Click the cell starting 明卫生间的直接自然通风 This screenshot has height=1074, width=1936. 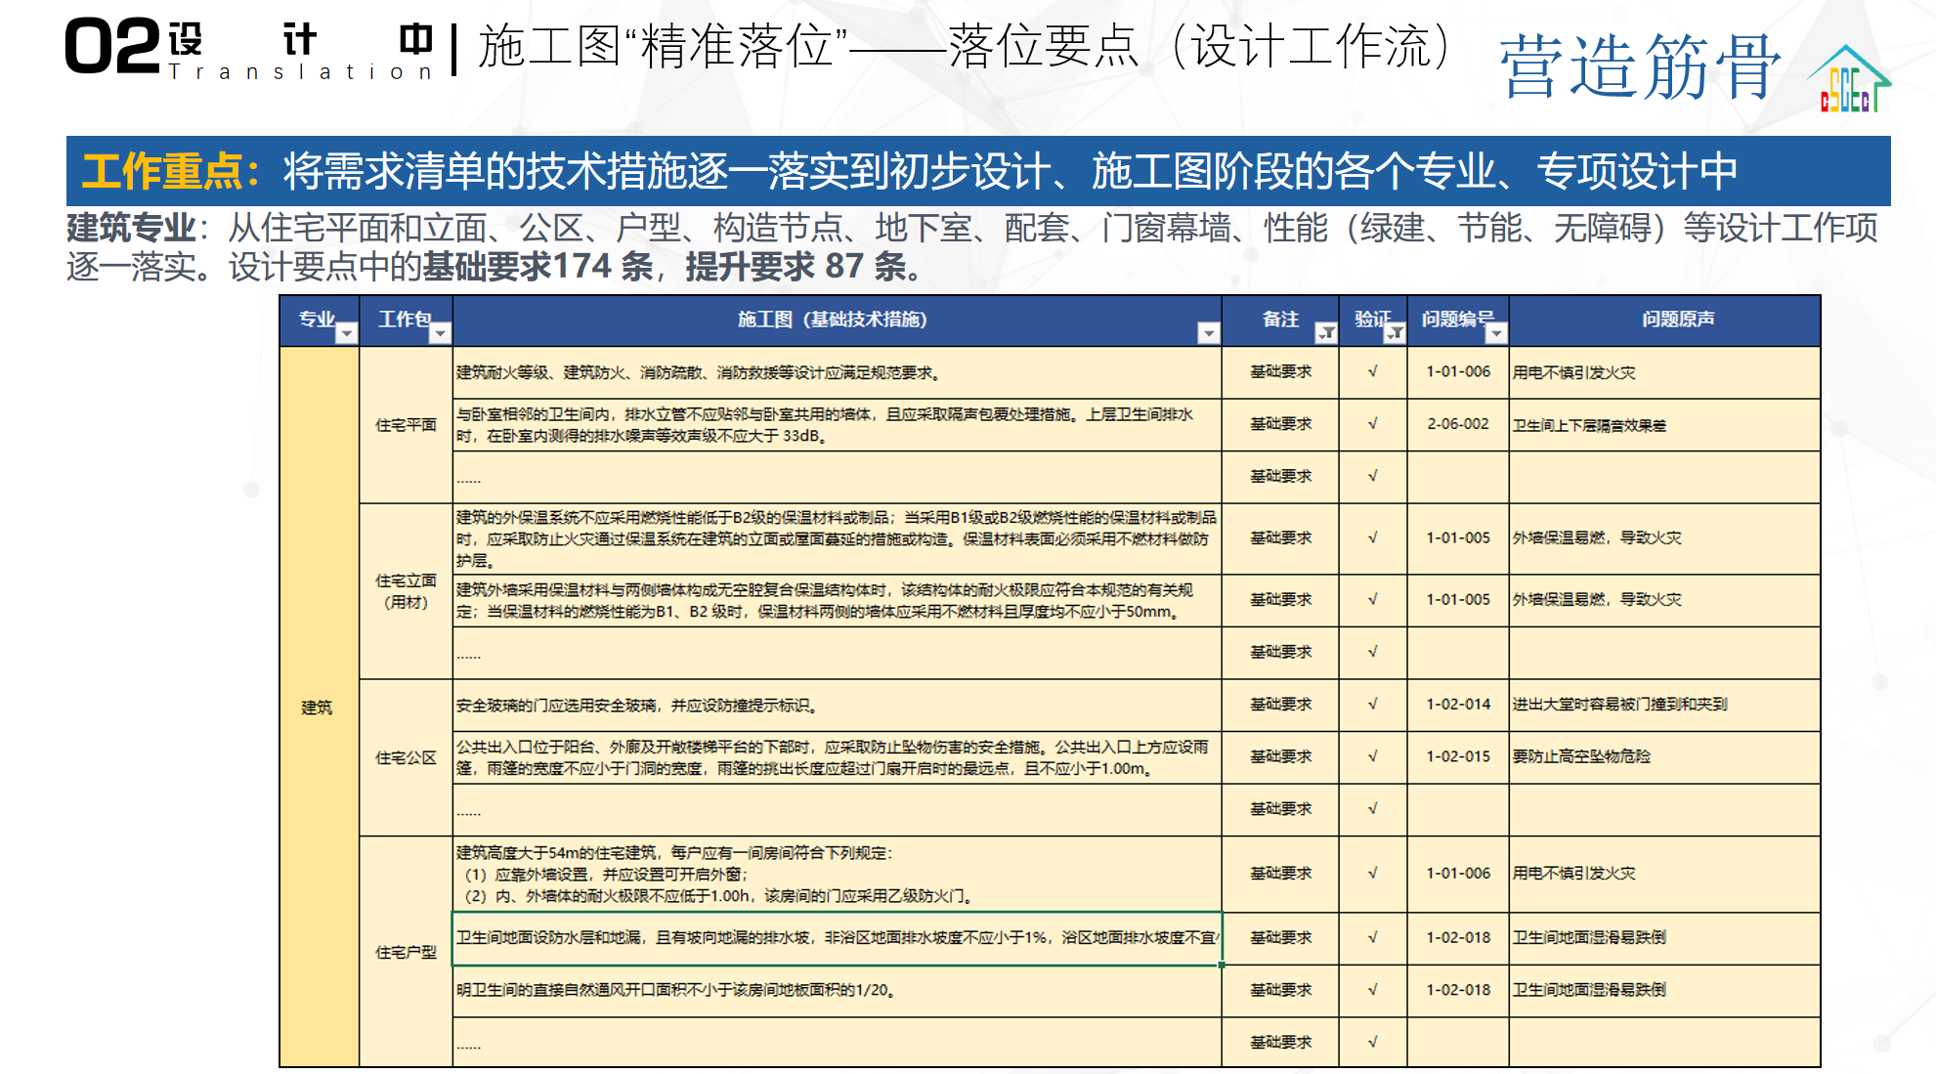(x=837, y=990)
